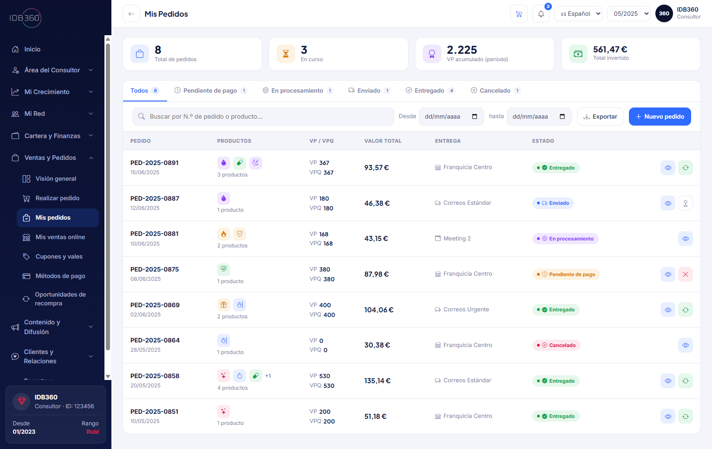Open the Español language dropdown
The image size is (712, 449).
(579, 14)
